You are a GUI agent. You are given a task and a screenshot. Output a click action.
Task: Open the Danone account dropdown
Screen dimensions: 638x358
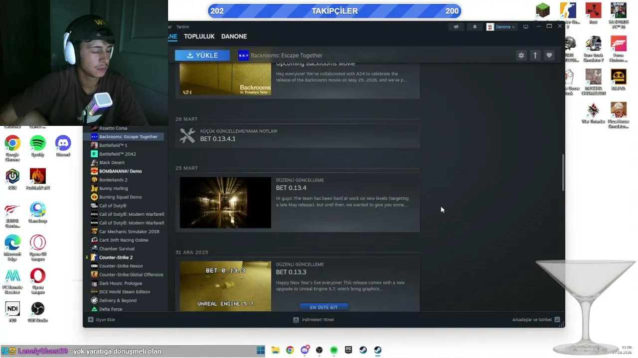(501, 27)
